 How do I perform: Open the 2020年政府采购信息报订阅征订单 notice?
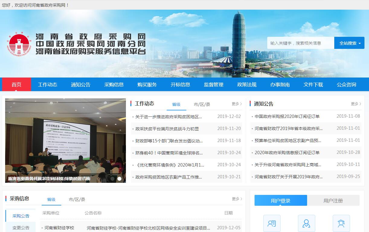pos(287,153)
